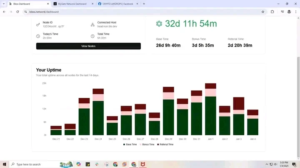Open the network icon in tray
This screenshot has height=168, width=300.
(x=271, y=164)
